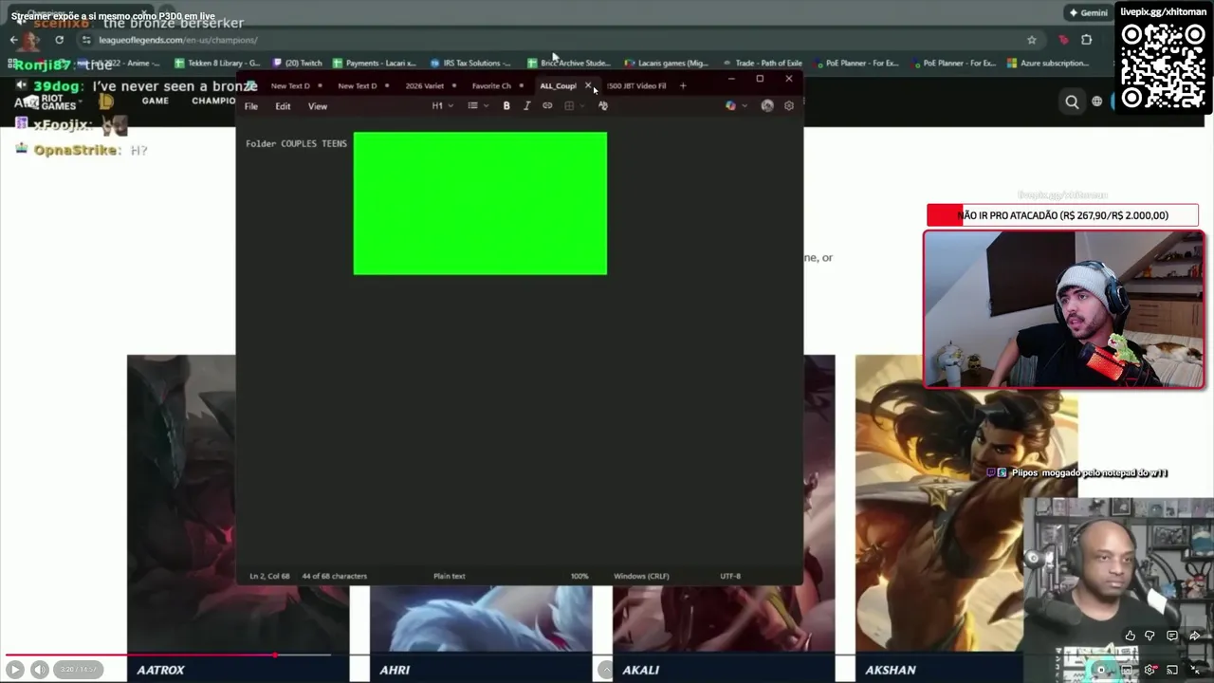
Task: Open the Ahri champion card
Action: pos(480,634)
